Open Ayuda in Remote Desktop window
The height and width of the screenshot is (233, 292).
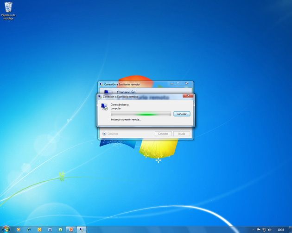181,134
